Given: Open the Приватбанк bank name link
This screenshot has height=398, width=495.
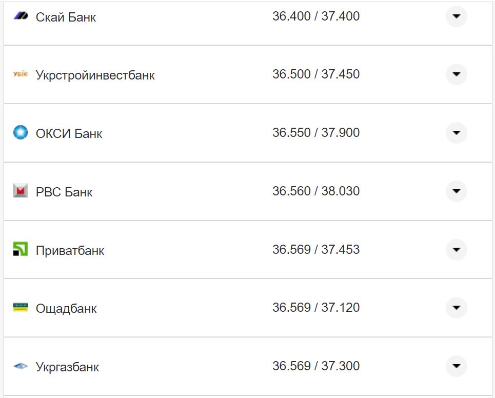Looking at the screenshot, I should point(70,250).
